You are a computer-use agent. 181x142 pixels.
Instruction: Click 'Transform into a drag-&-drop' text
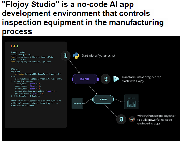(x=141, y=77)
